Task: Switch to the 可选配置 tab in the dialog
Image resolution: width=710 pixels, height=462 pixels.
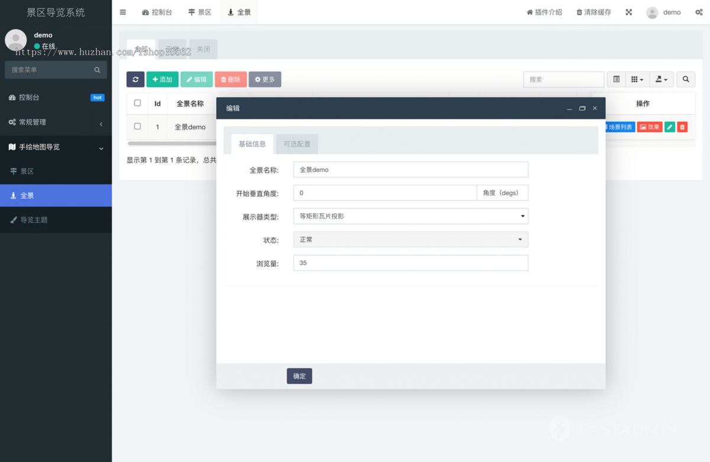Action: coord(296,143)
